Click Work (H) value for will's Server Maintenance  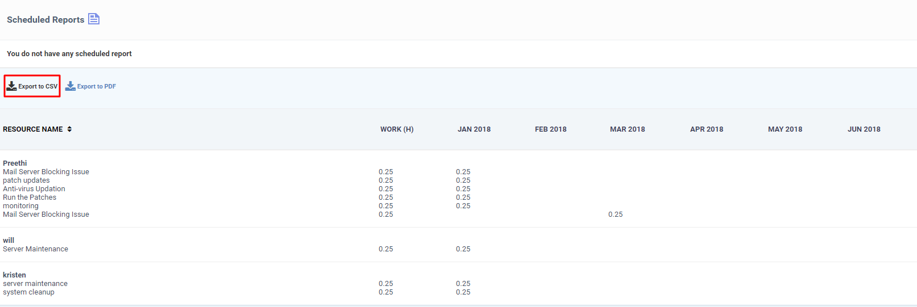click(386, 249)
